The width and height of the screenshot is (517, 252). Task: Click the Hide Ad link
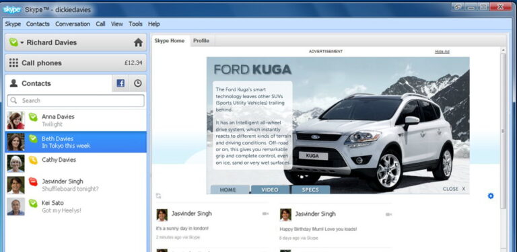[442, 52]
